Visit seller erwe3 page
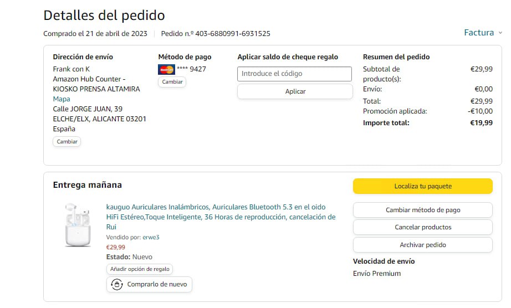Viewport: 511px width, 308px height. (x=151, y=238)
